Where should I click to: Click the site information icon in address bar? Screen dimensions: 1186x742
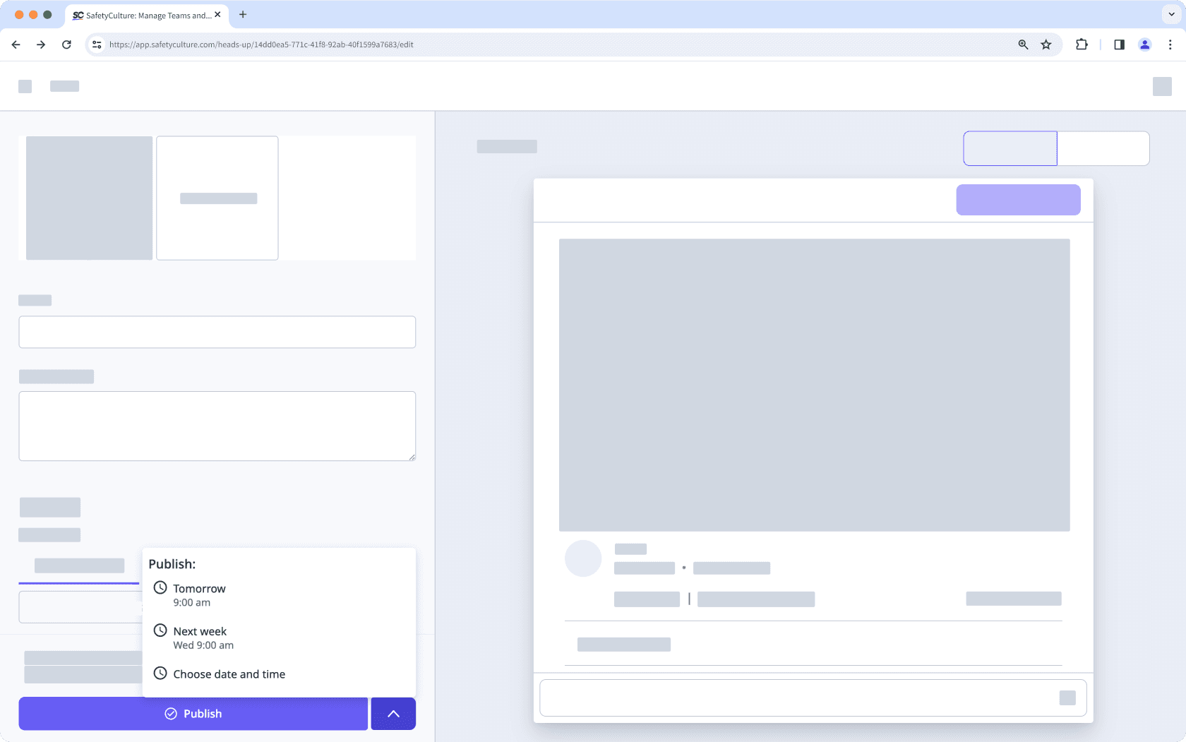tap(96, 44)
